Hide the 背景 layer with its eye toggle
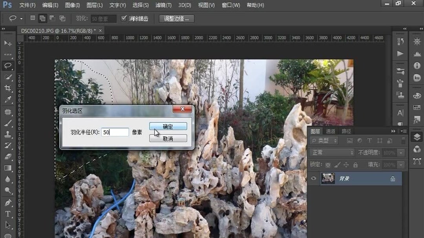This screenshot has width=424, height=238. pyautogui.click(x=313, y=178)
